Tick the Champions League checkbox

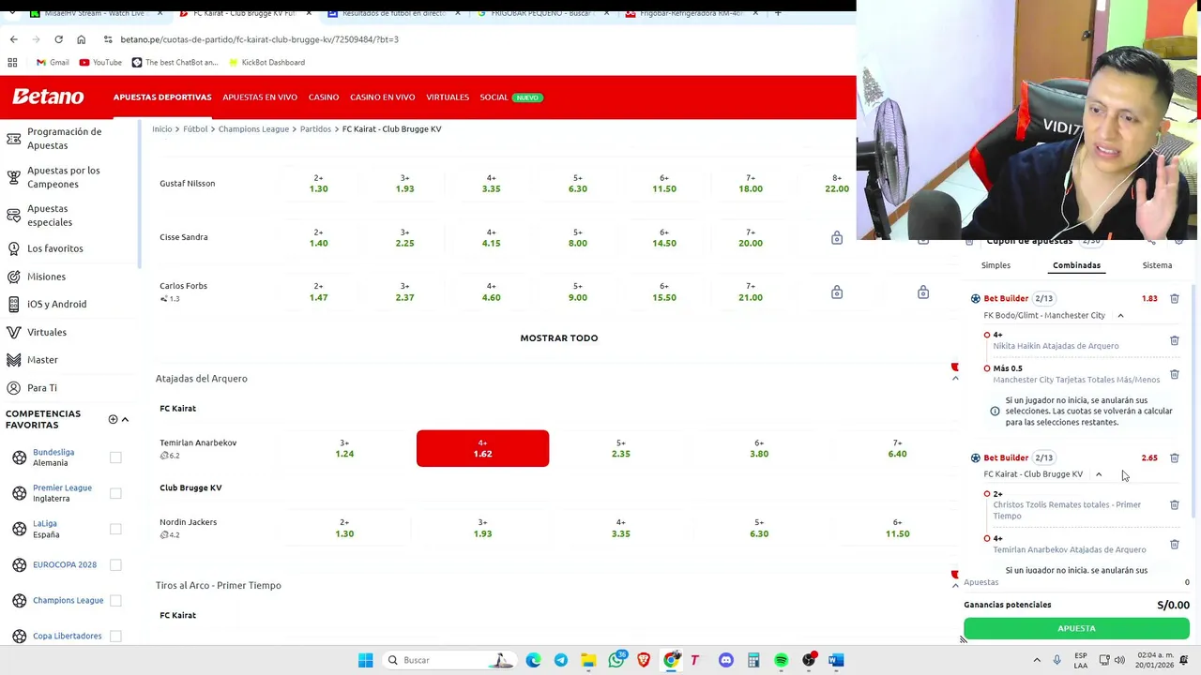115,600
